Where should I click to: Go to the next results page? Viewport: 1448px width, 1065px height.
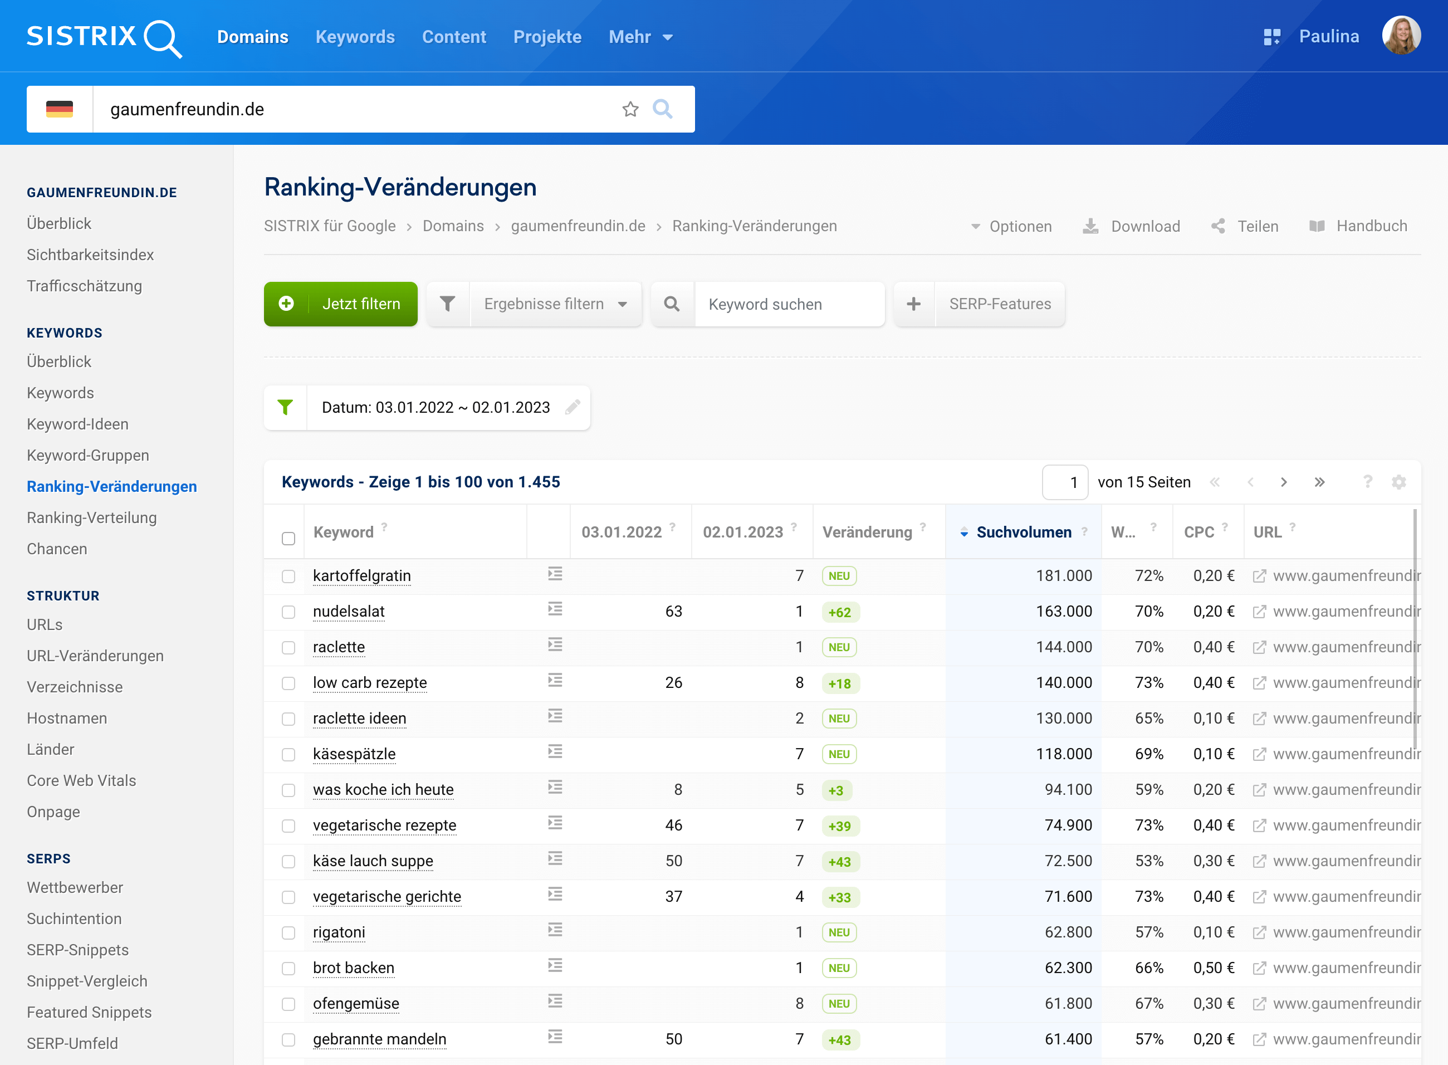point(1284,482)
